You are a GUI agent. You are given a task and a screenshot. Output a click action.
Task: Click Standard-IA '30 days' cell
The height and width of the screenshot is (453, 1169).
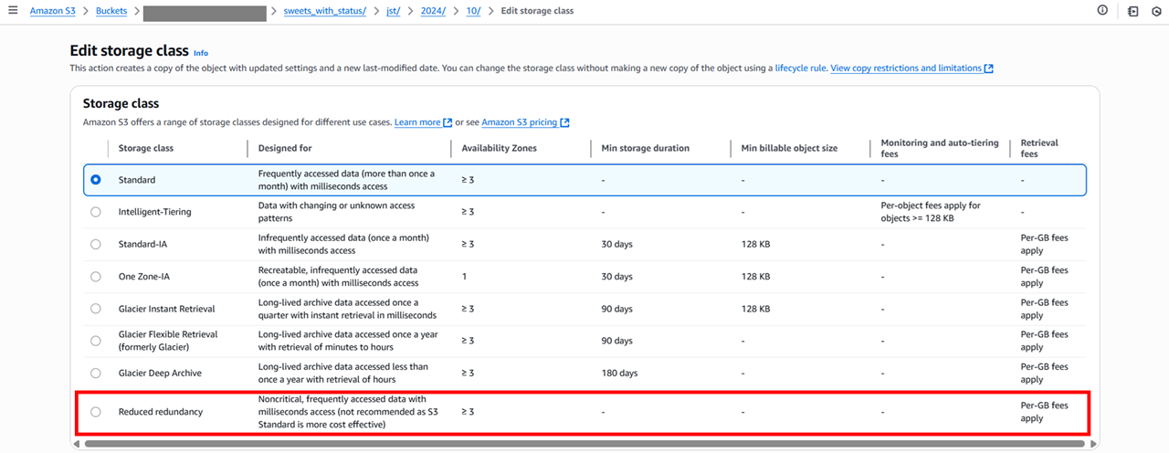tap(616, 244)
